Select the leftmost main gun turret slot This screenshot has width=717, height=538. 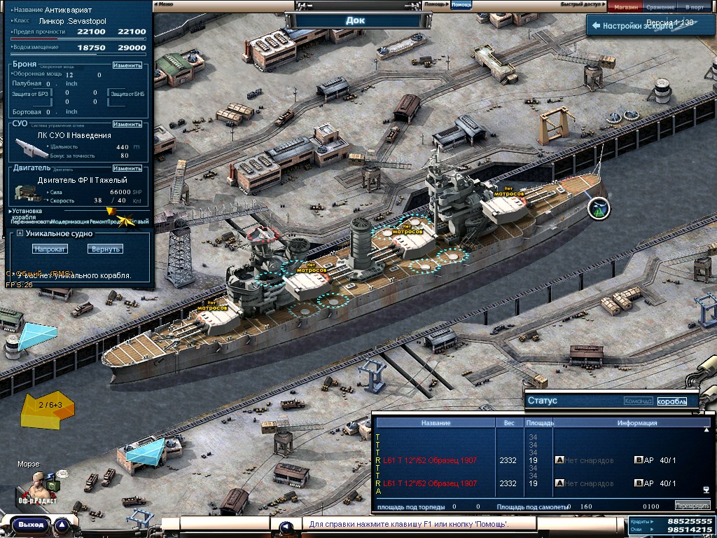point(218,317)
